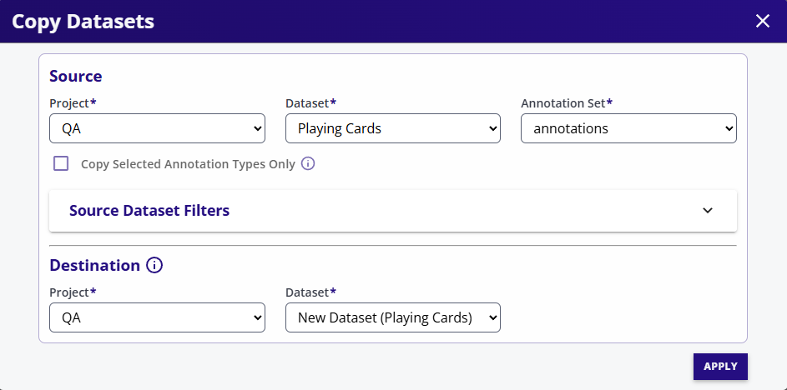
Task: Click the Source Dataset Filters panel title
Action: tap(149, 211)
